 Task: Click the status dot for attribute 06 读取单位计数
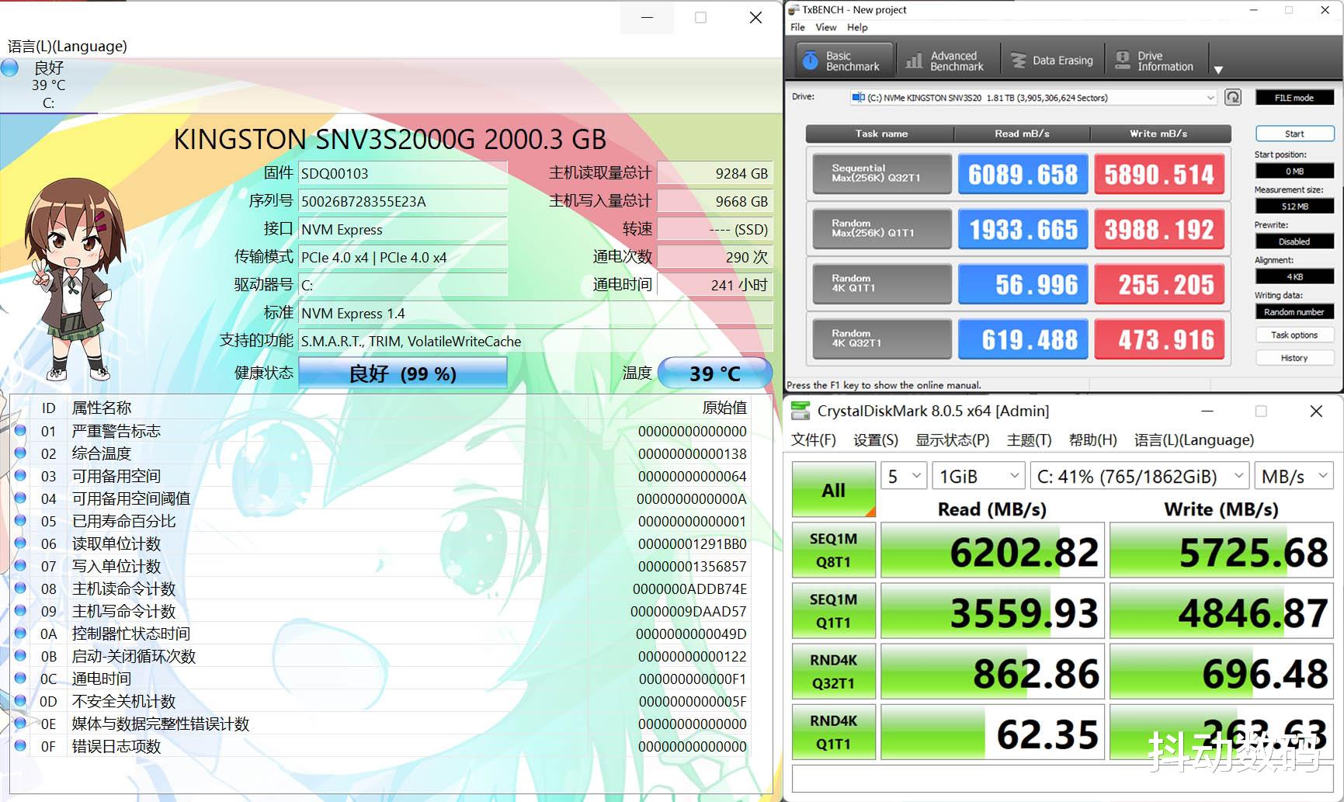(x=20, y=543)
